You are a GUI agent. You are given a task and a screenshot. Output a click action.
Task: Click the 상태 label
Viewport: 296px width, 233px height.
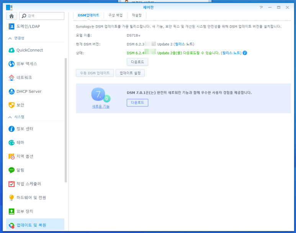tap(80, 53)
